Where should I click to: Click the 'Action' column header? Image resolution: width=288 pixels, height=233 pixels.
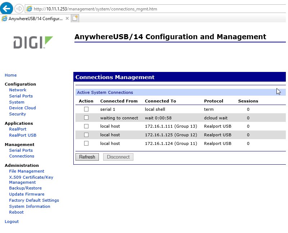tap(86, 101)
